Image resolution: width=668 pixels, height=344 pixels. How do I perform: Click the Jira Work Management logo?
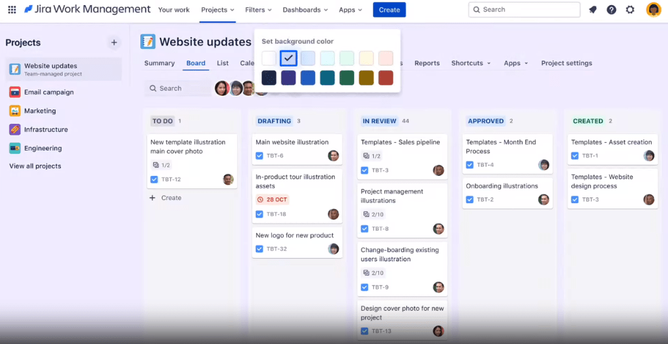coord(87,9)
